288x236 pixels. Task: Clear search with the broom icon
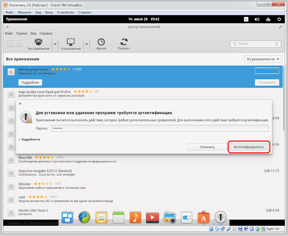coord(276,44)
